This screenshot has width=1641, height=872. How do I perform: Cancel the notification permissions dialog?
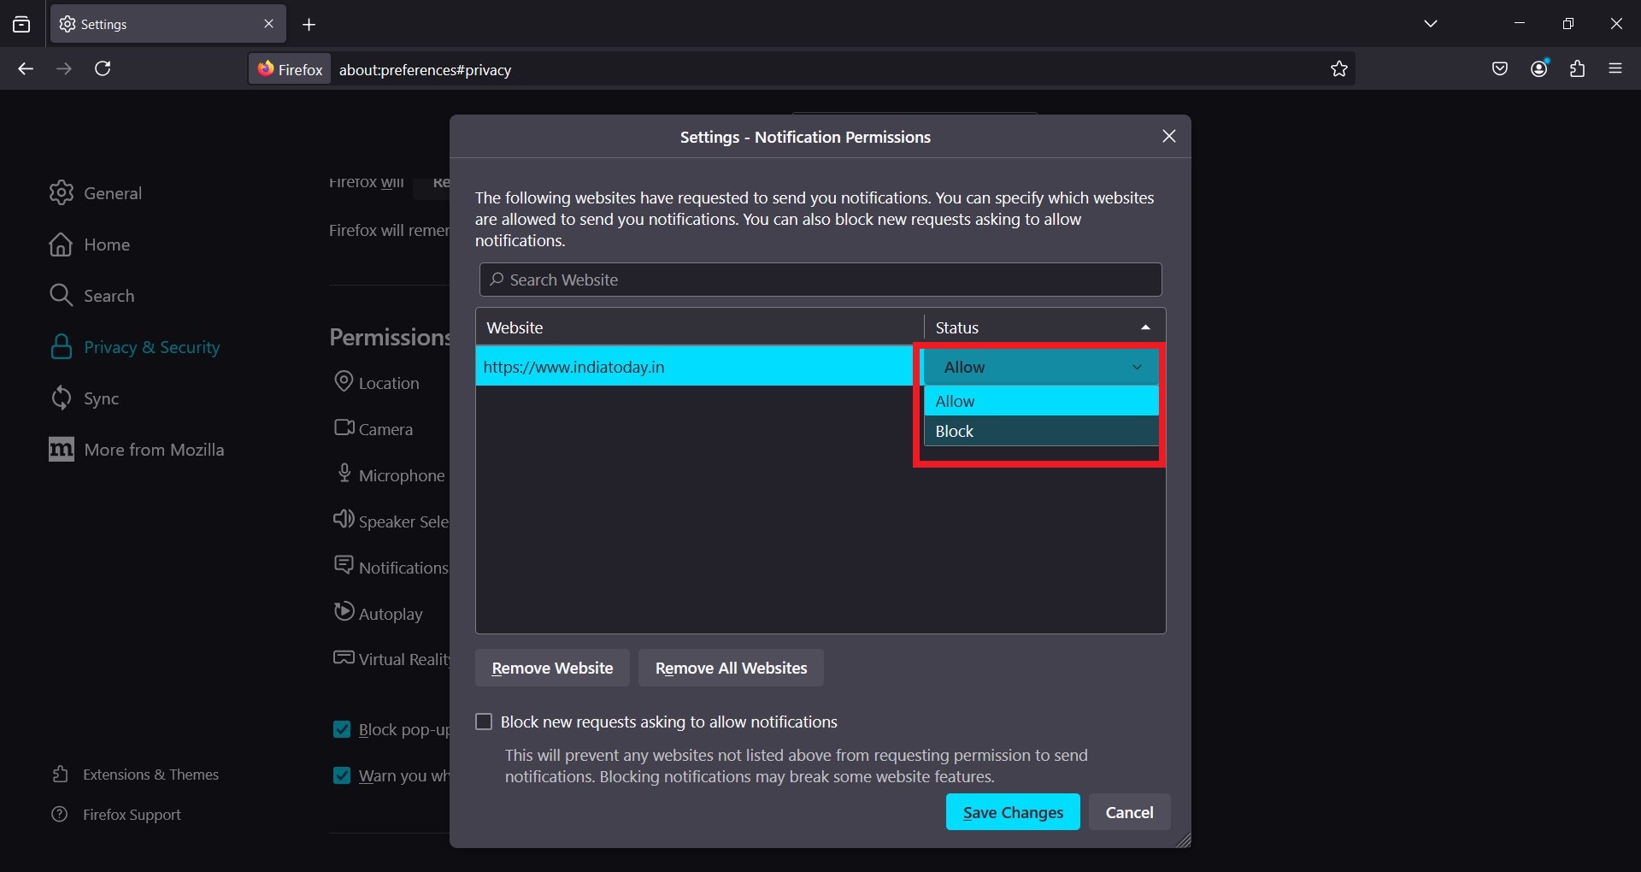click(x=1129, y=812)
